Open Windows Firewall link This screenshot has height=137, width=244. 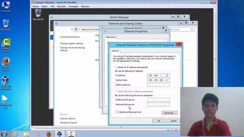tap(68, 123)
